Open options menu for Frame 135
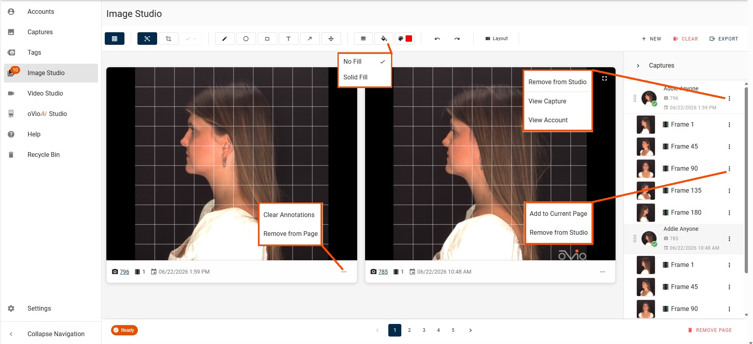 (x=729, y=191)
